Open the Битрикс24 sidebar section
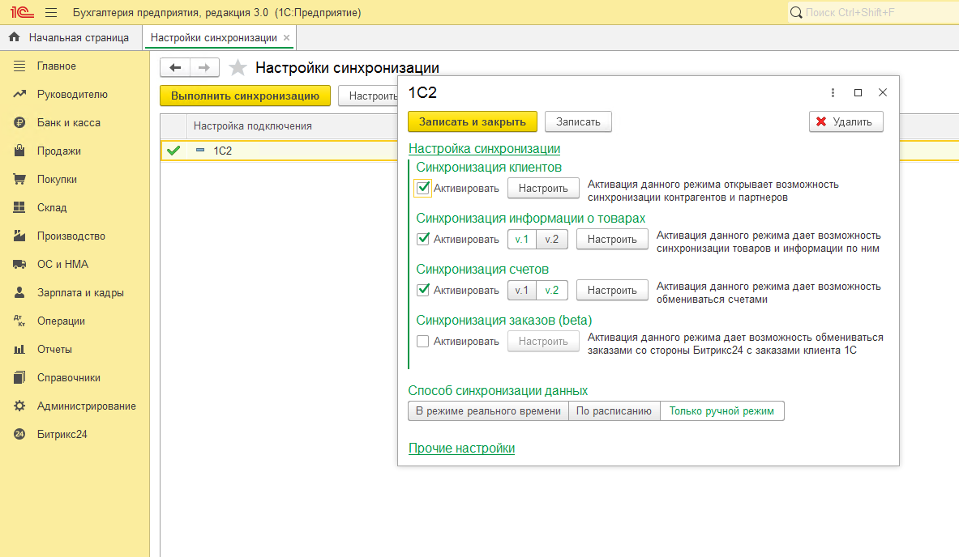 click(62, 435)
